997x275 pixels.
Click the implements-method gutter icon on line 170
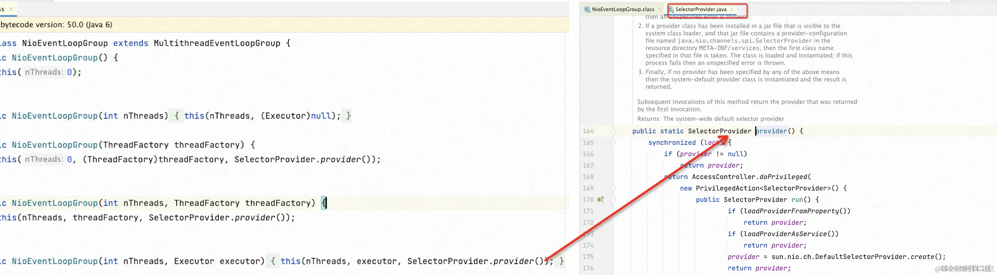coord(600,200)
